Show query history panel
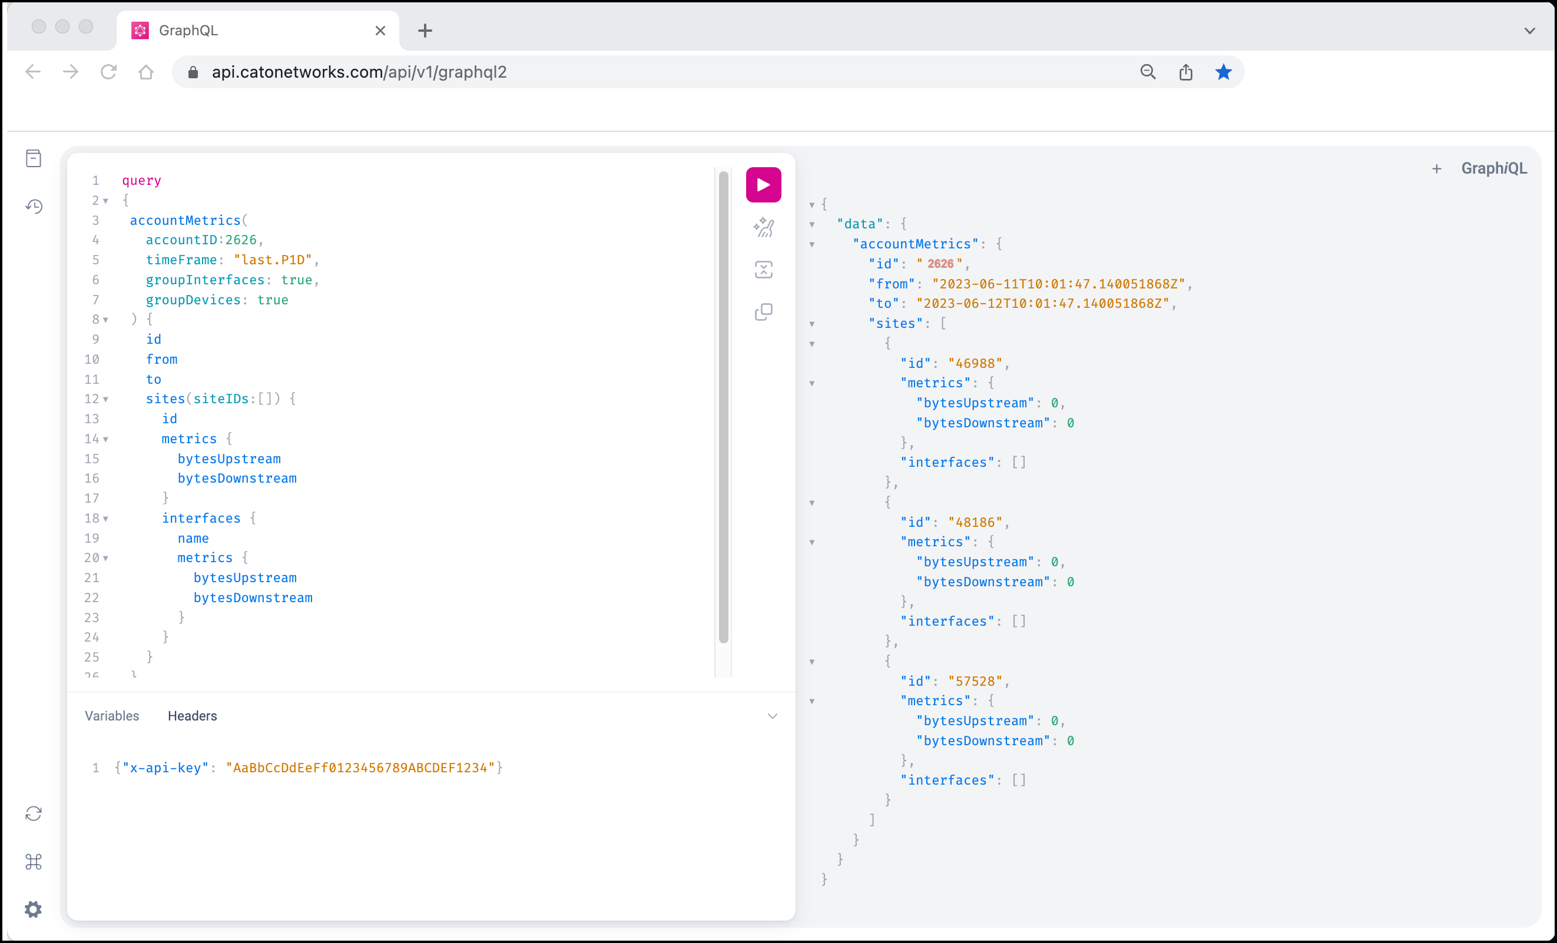 tap(34, 207)
